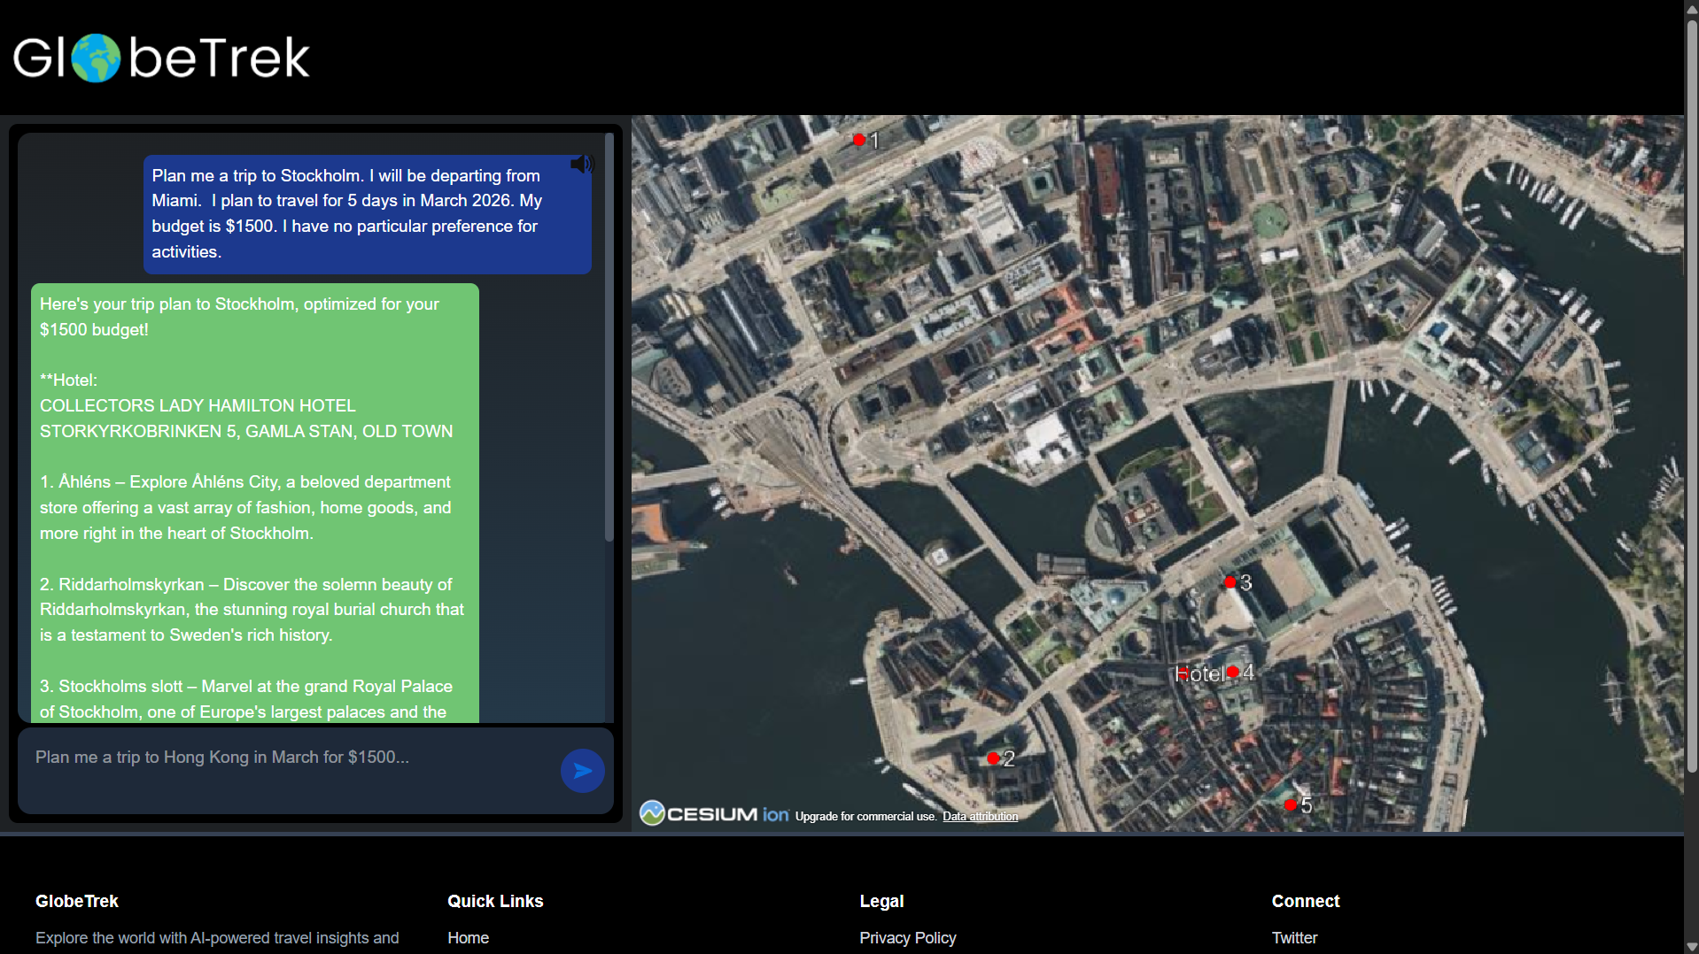Click the Hotel marker on the map
This screenshot has height=954, width=1699.
(x=1183, y=674)
